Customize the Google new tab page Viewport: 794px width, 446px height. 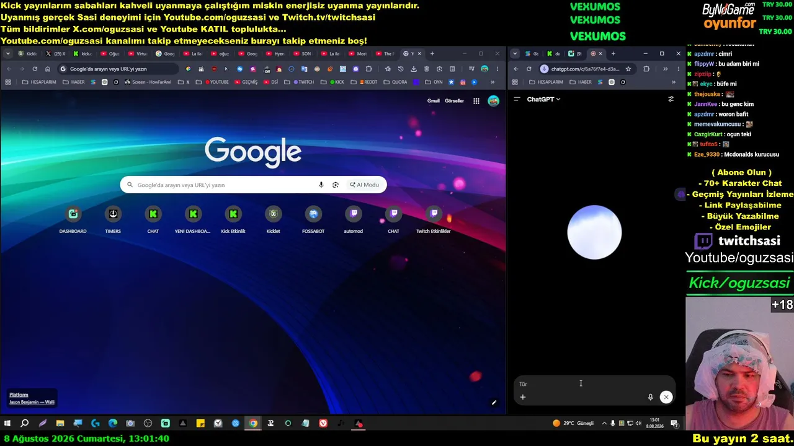click(x=494, y=403)
